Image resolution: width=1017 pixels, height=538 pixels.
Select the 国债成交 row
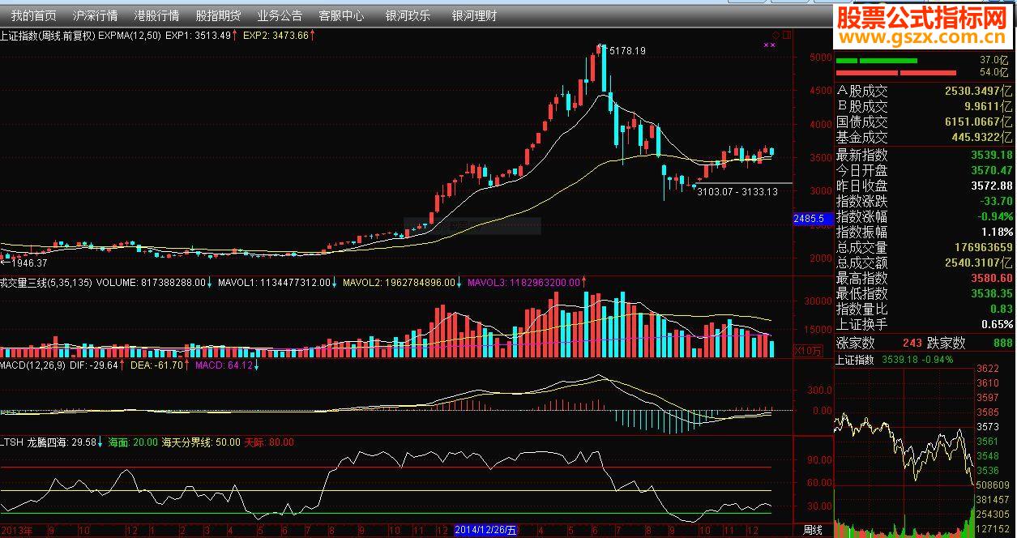(x=925, y=122)
